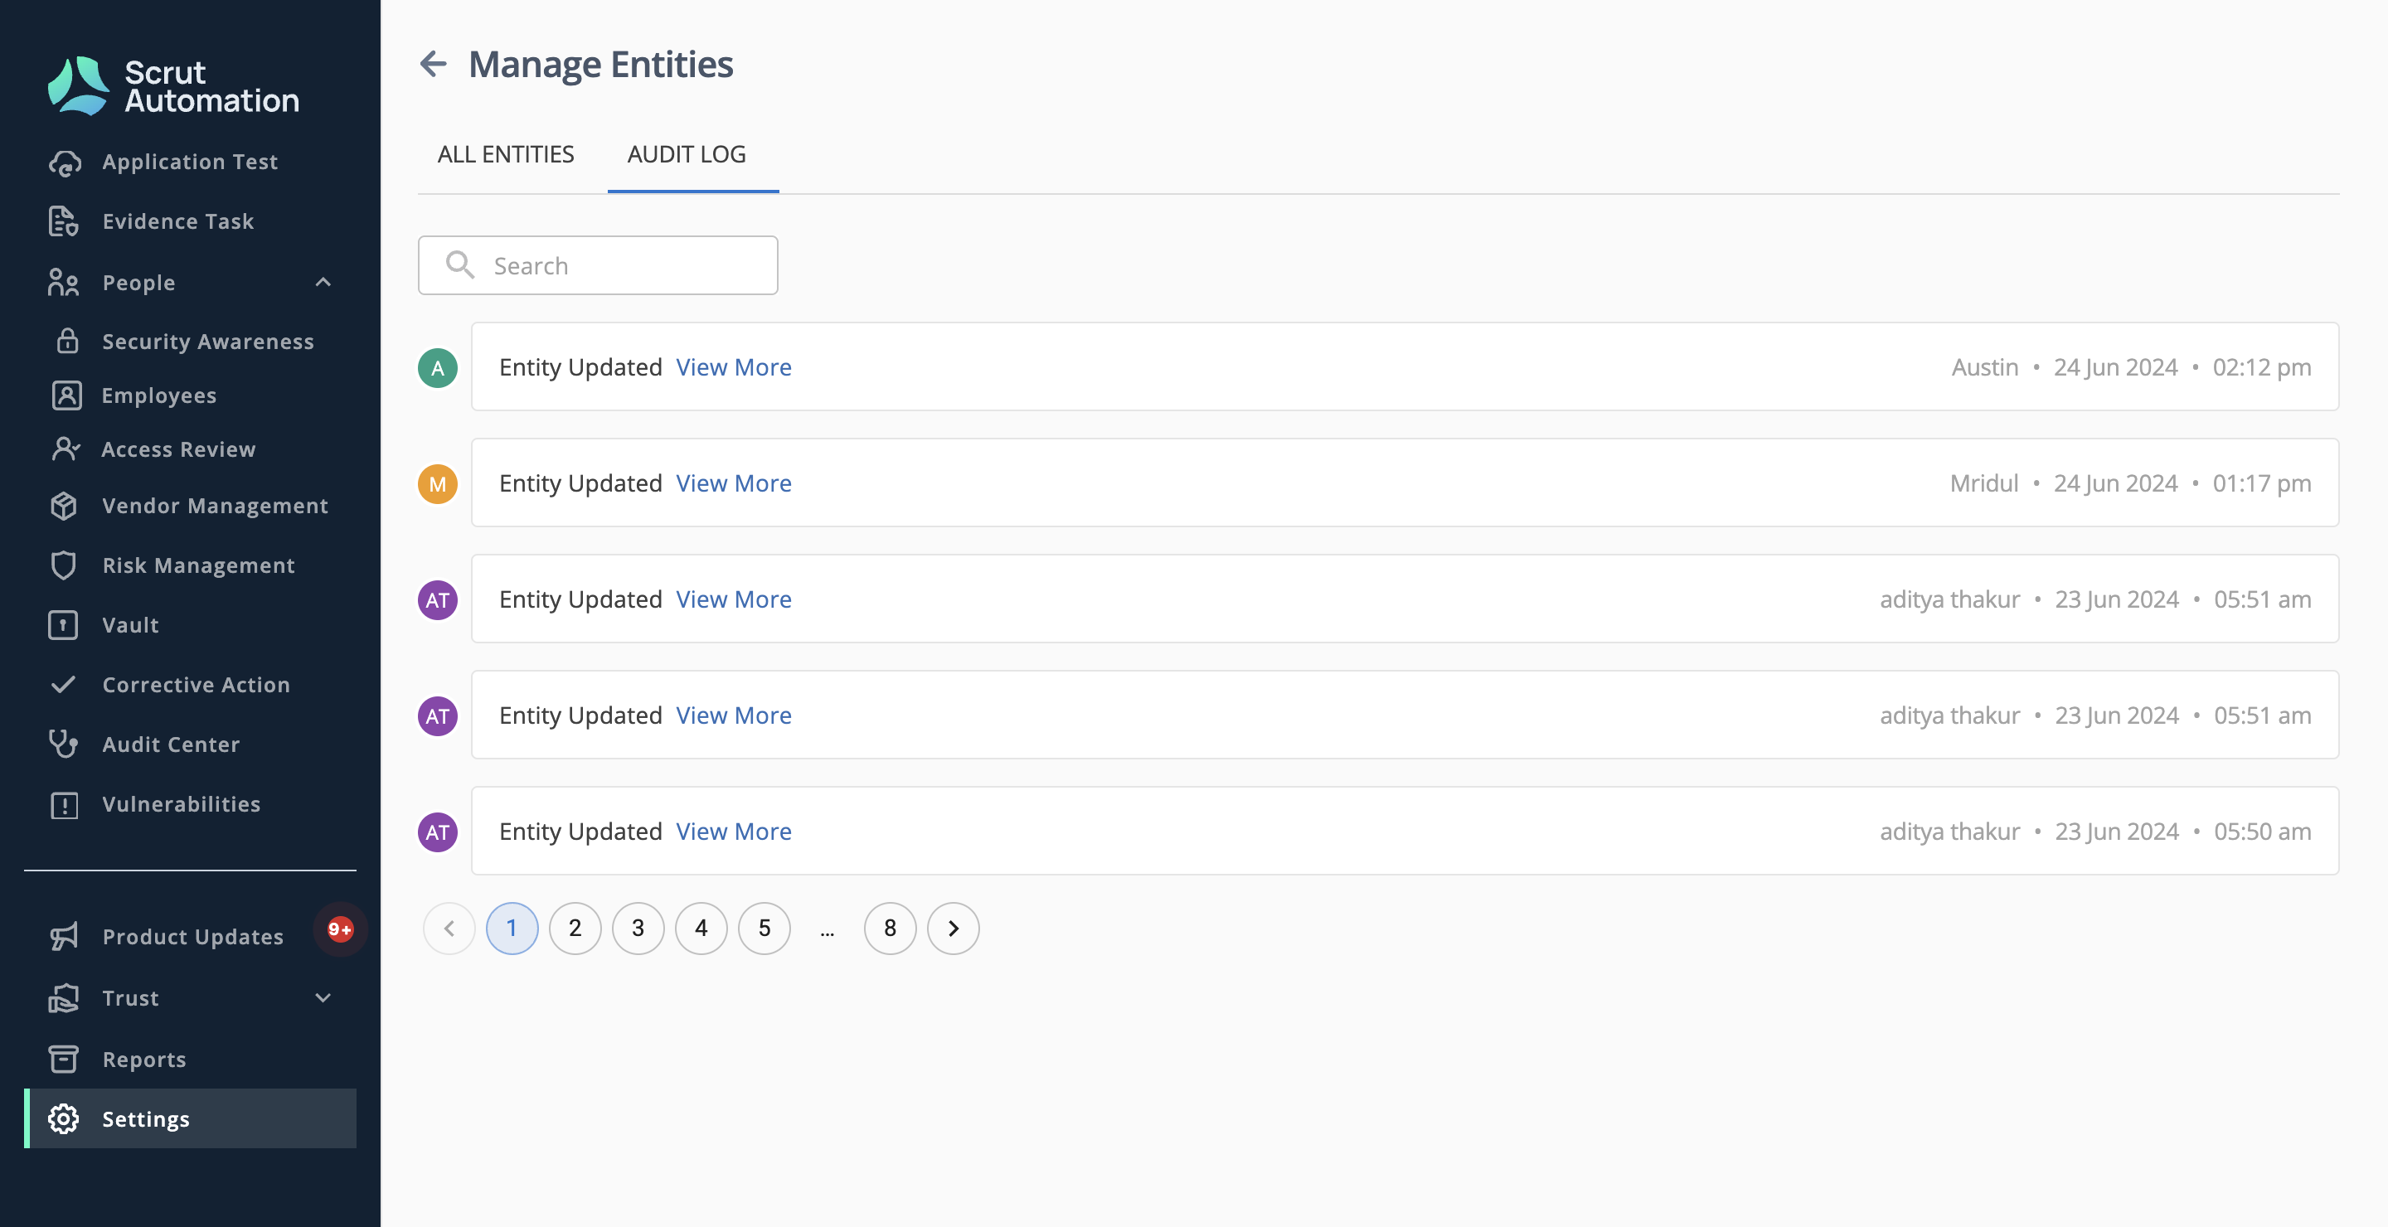
Task: Select current page 1 button
Action: 512,929
